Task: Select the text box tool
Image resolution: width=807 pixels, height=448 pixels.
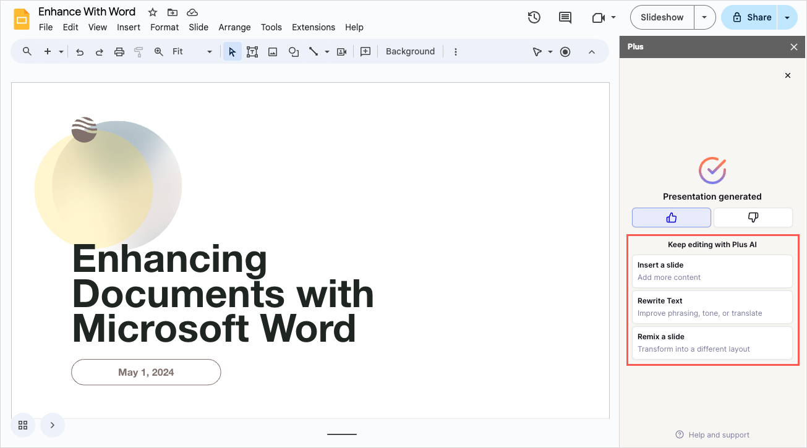Action: [x=252, y=52]
